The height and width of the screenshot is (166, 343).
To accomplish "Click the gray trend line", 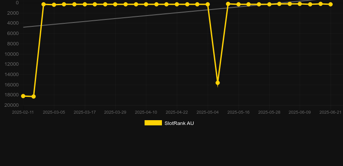I will point(131,18).
